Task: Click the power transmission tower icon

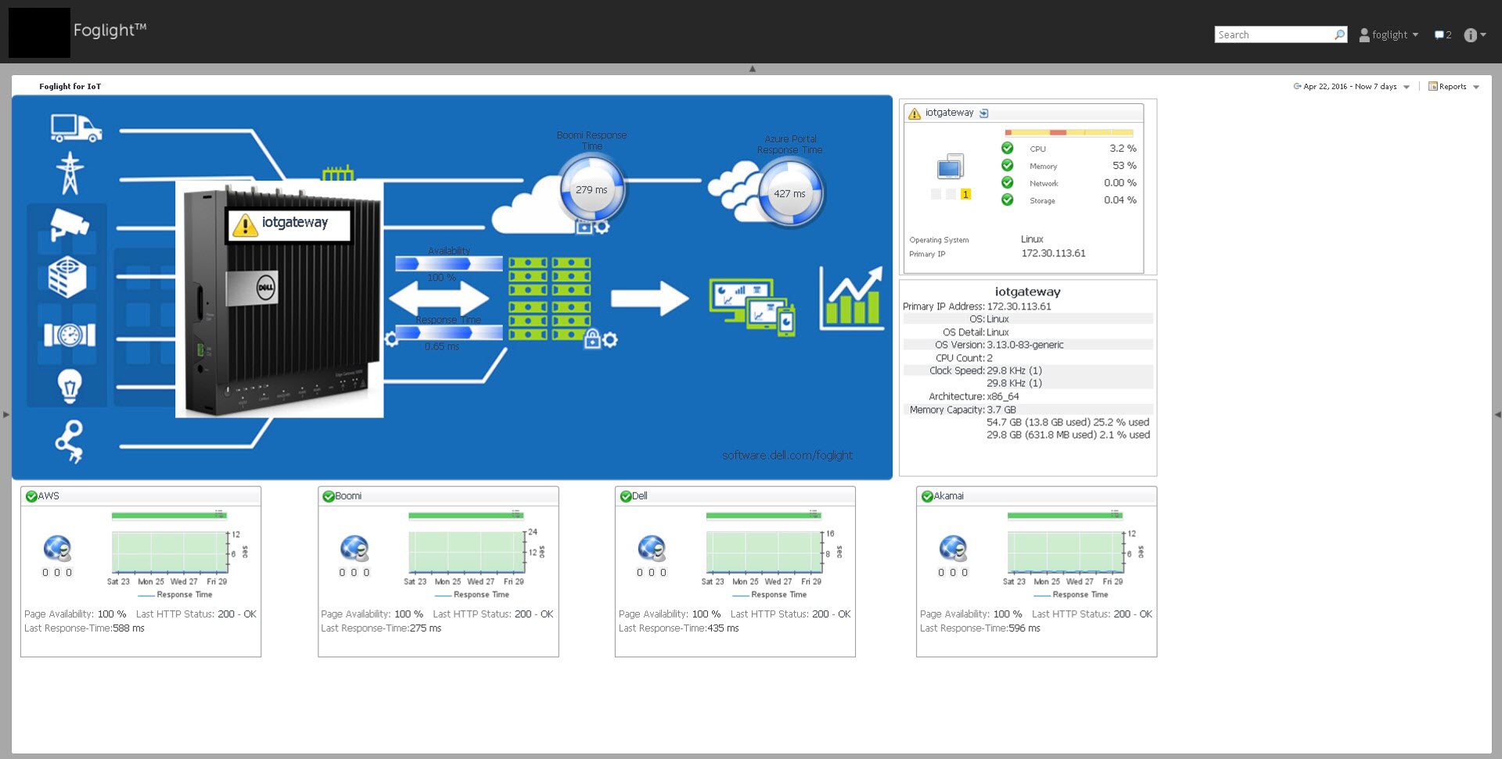Action: click(70, 174)
